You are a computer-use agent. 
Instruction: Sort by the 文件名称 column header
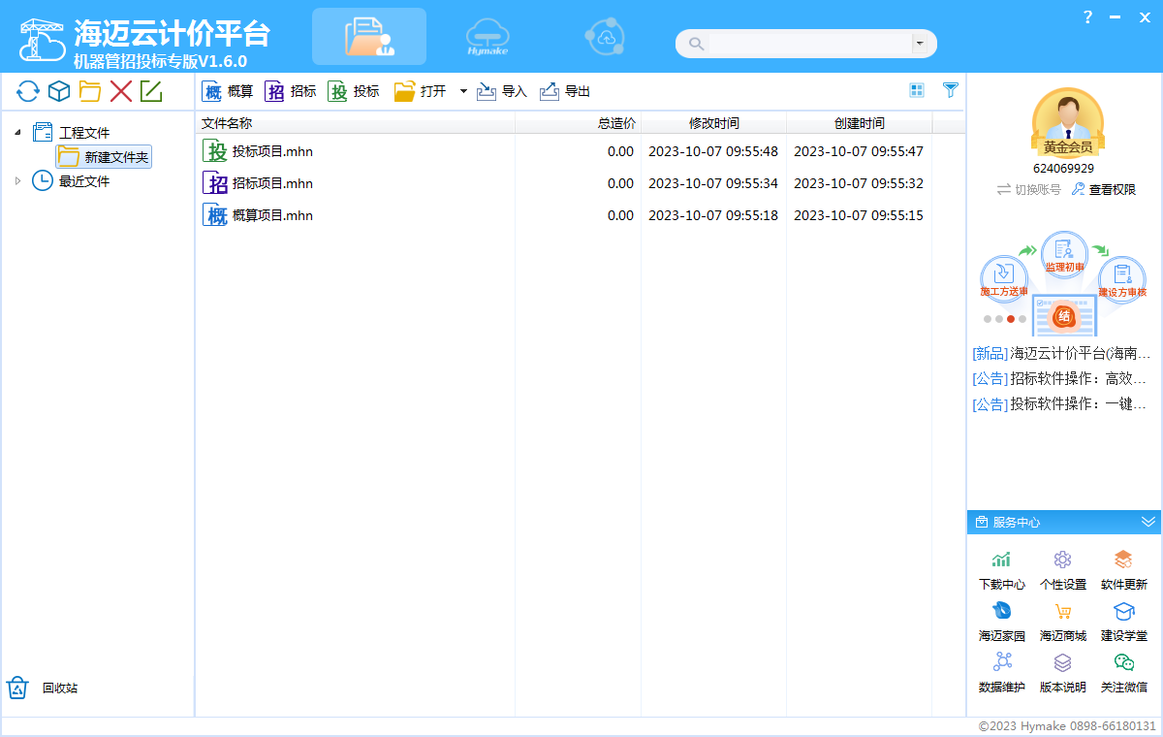coord(356,123)
